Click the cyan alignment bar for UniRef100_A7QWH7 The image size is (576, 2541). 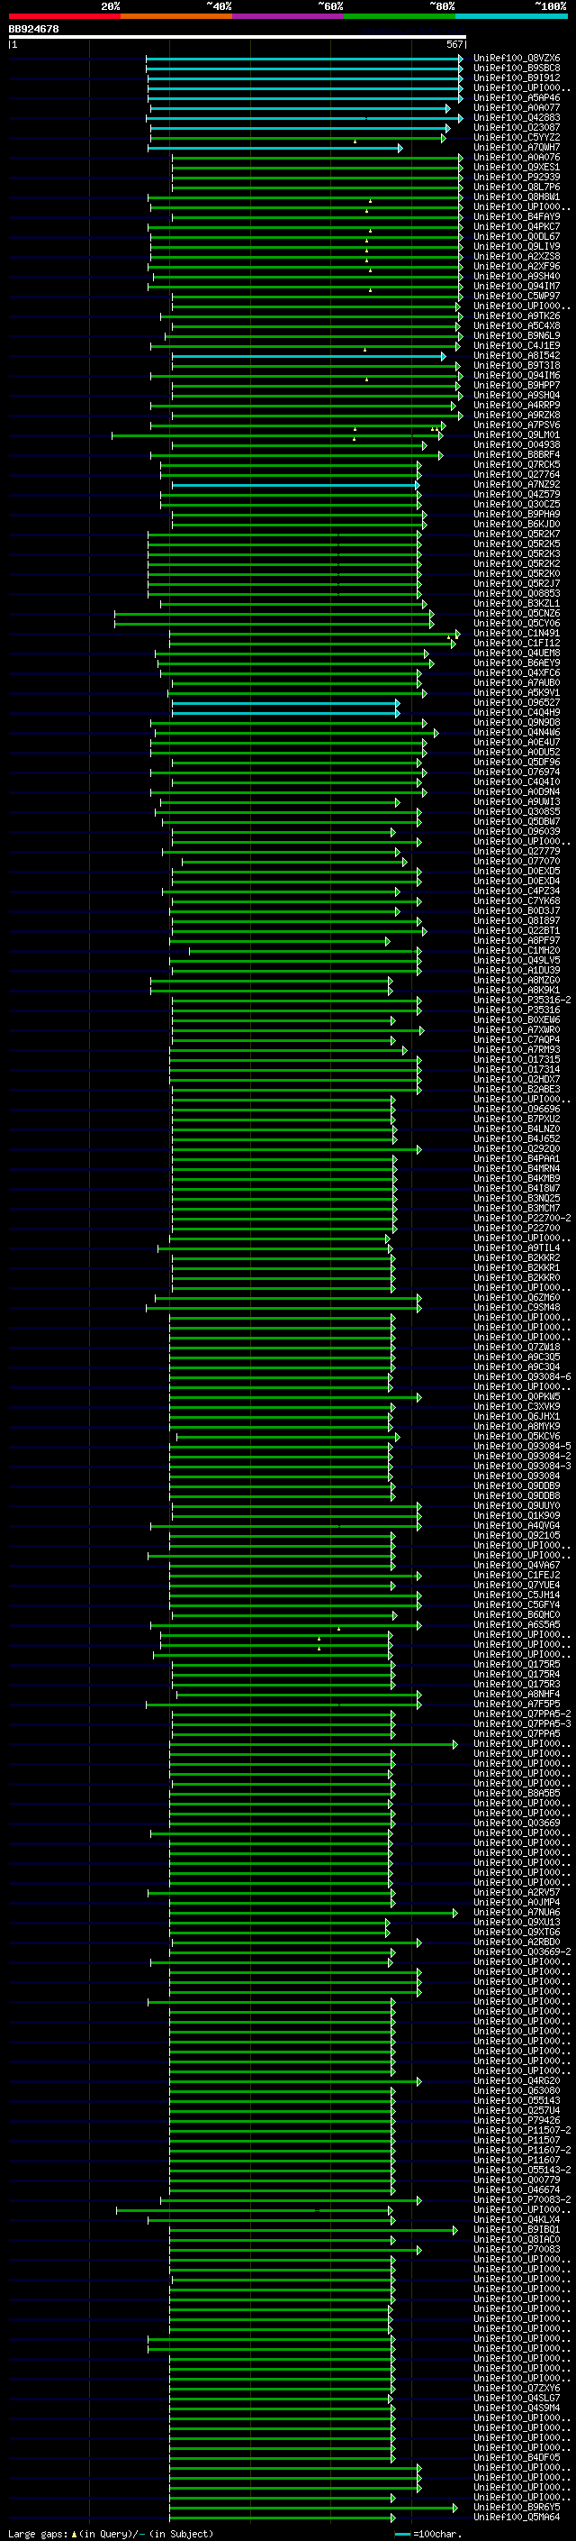coord(275,148)
